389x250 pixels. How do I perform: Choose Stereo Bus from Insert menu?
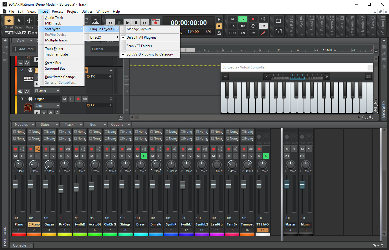click(61, 63)
